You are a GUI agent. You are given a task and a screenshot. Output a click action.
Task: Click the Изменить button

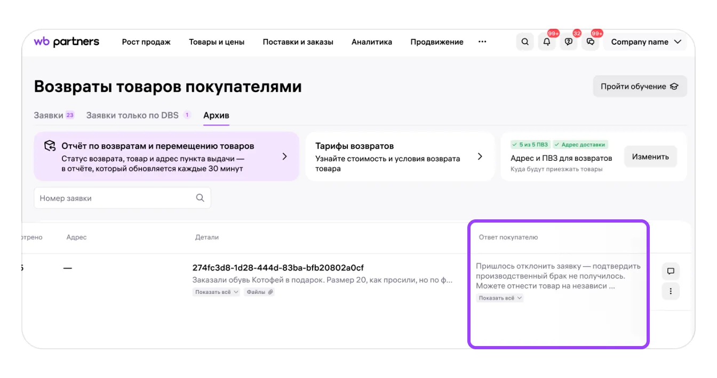[x=650, y=157]
